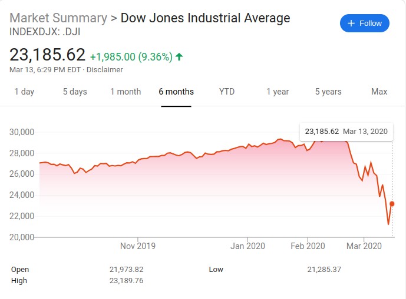The height and width of the screenshot is (299, 406).
Task: Switch to the 5 days range
Action: point(75,92)
